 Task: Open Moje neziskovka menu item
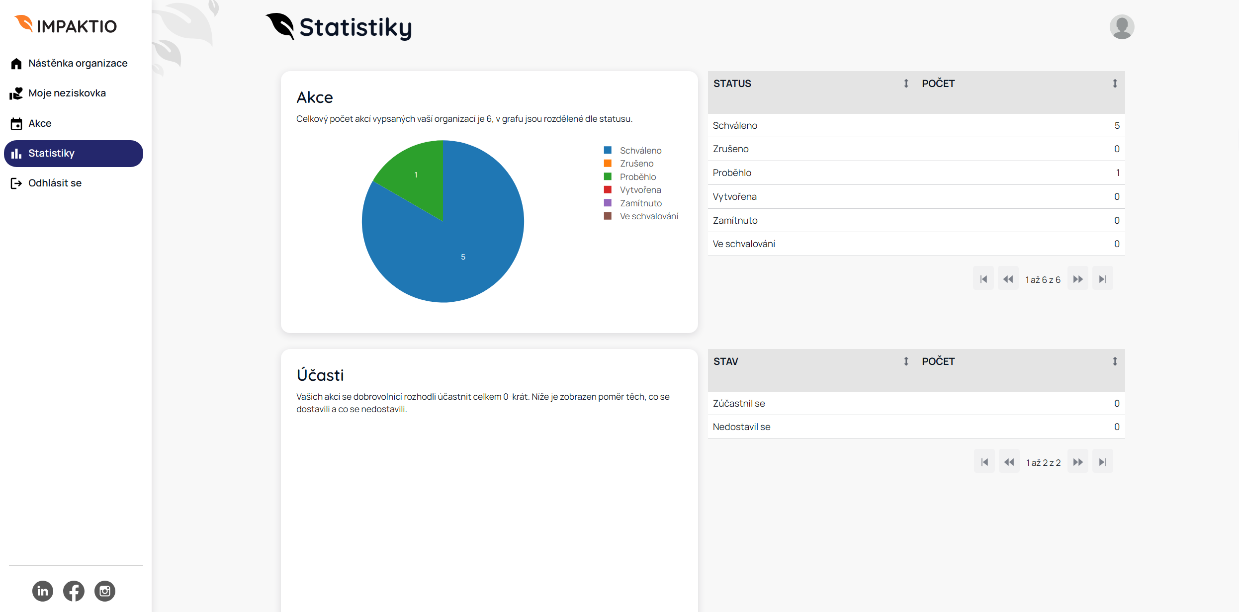pyautogui.click(x=67, y=93)
